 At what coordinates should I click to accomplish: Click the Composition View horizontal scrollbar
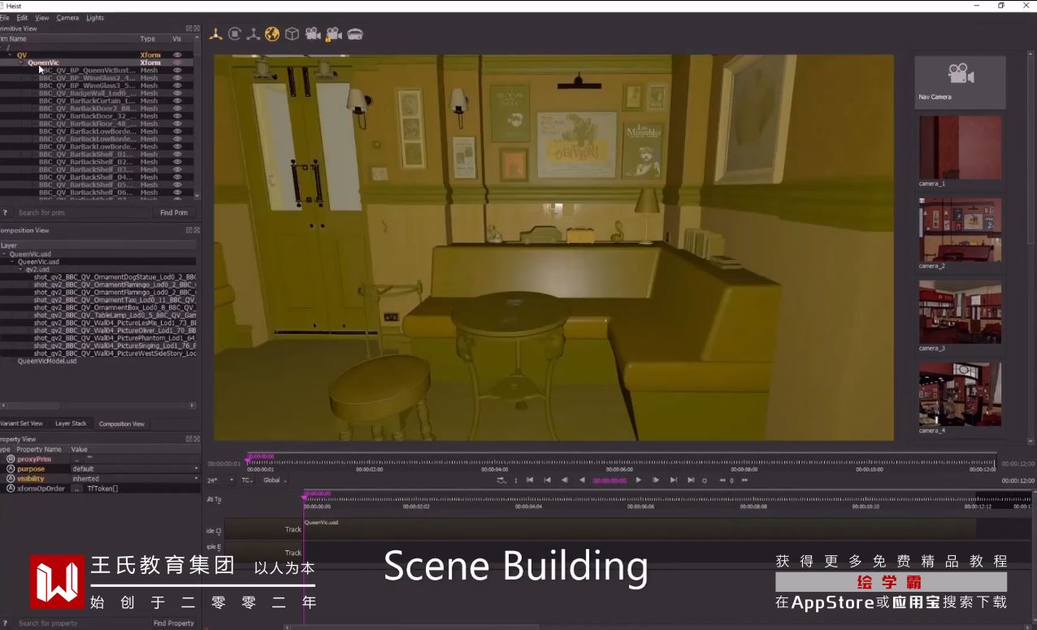(x=98, y=405)
